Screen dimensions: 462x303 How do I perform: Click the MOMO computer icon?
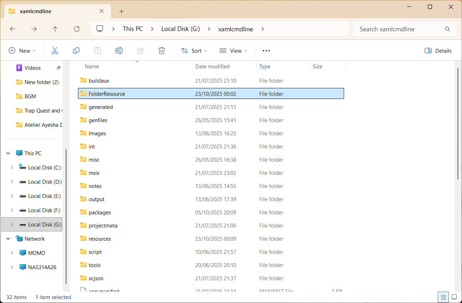click(x=23, y=253)
